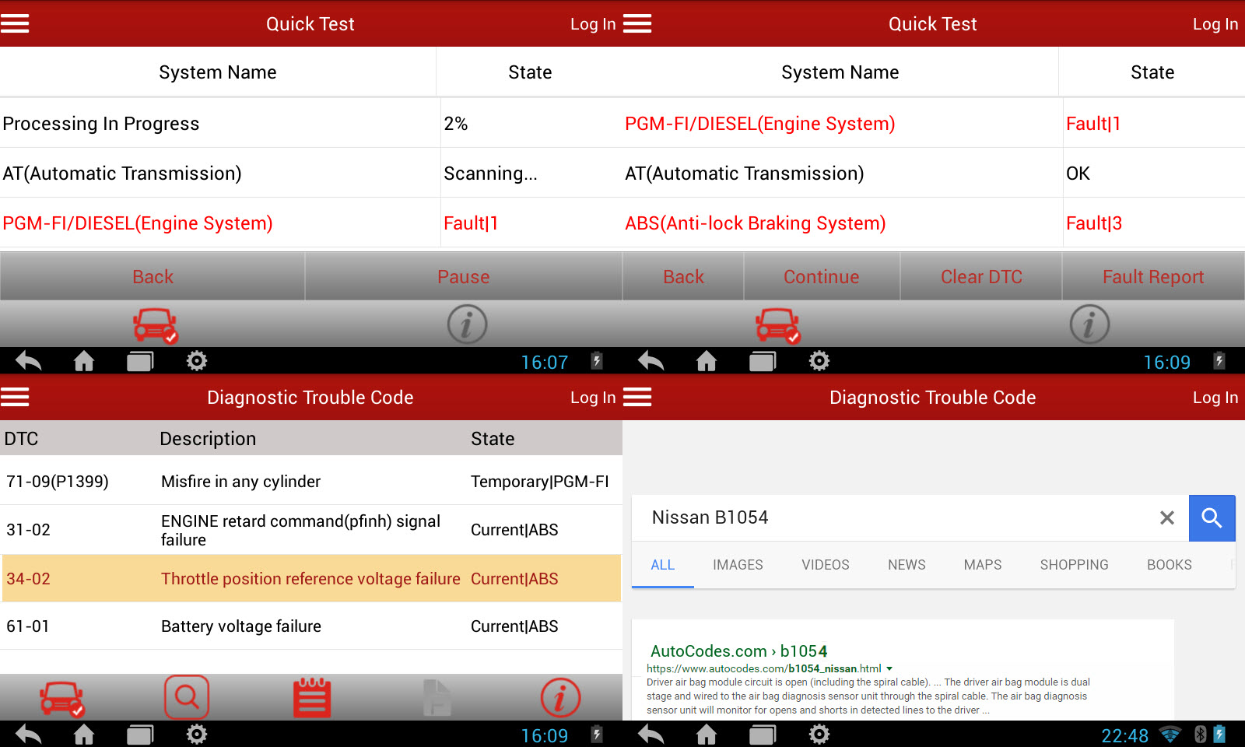Select the SHOPPING search tab
The image size is (1245, 747).
tap(1074, 565)
